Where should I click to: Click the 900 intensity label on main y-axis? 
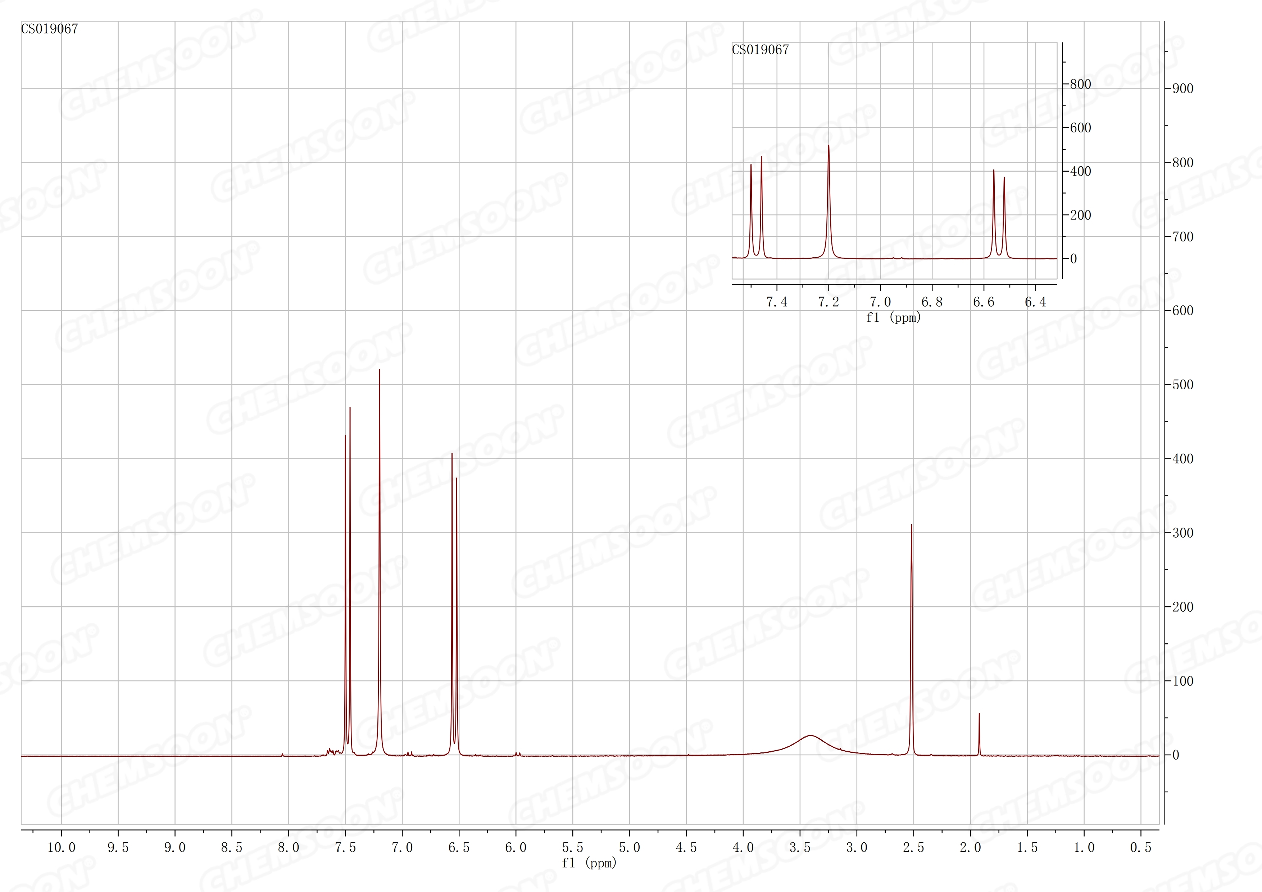point(1183,89)
